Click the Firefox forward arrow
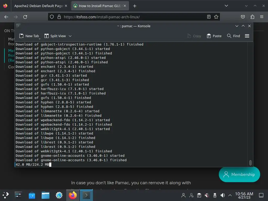Image resolution: width=268 pixels, height=201 pixels. [15, 17]
